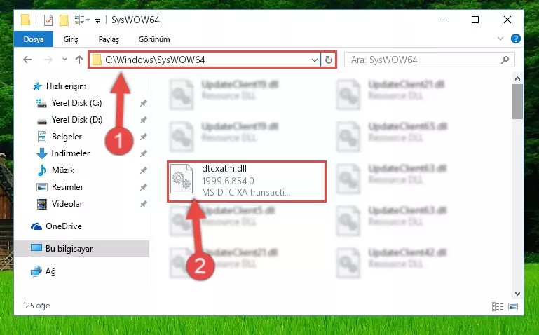Screen dimensions: 539x335
Task: Open the Belgeler folder in the sidebar
Action: pyautogui.click(x=67, y=137)
